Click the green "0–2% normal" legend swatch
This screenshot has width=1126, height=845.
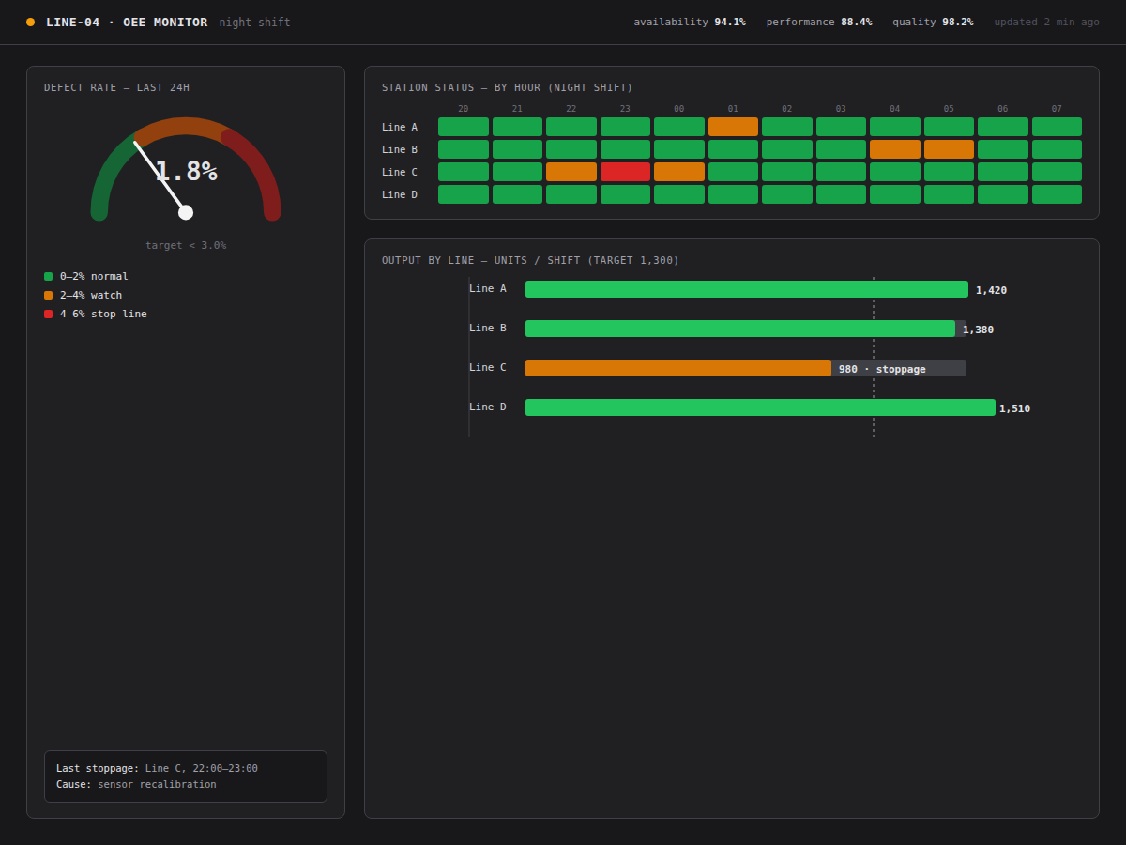pos(48,276)
